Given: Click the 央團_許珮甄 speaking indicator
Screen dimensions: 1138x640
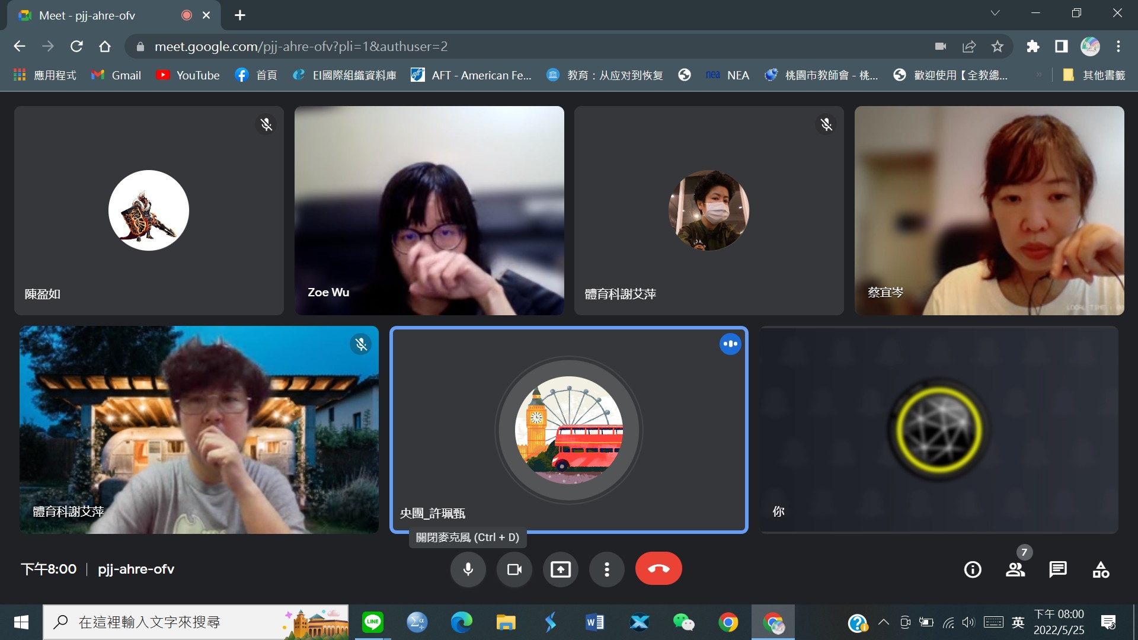Looking at the screenshot, I should (730, 344).
